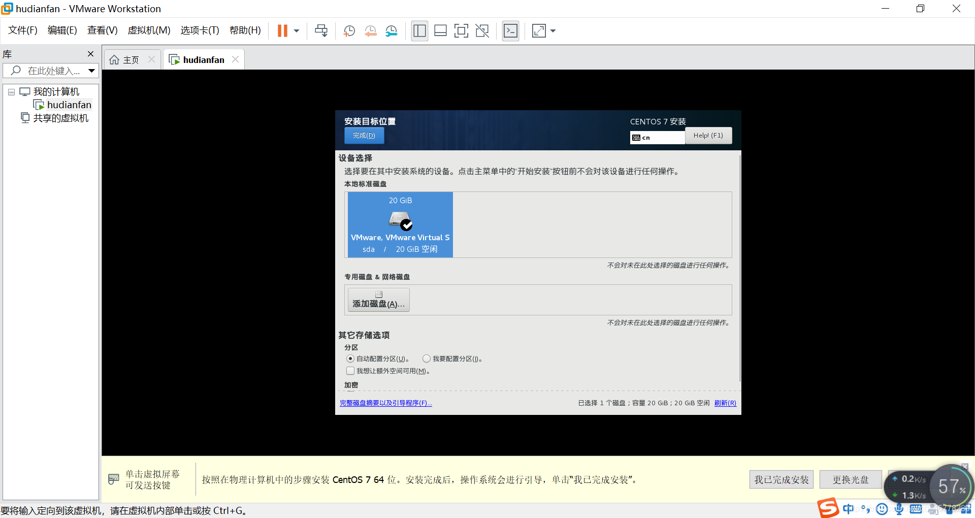Close the hudianfan tab
The width and height of the screenshot is (975, 518).
235,59
